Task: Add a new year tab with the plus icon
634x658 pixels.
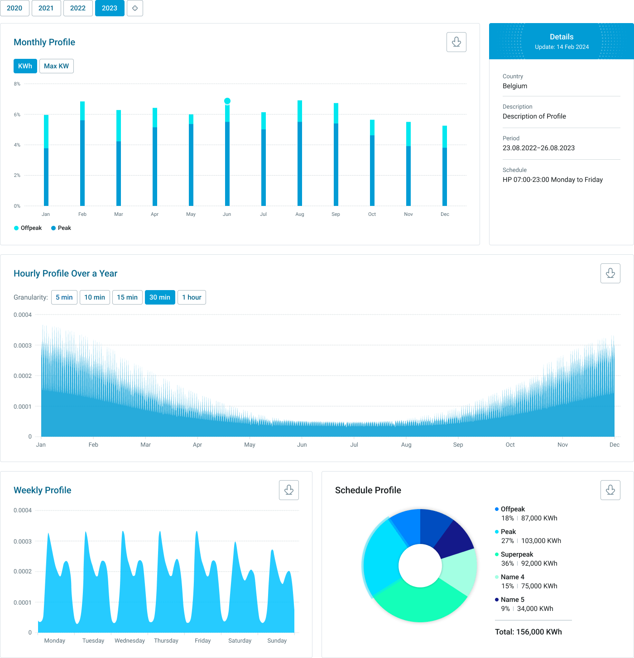Action: tap(135, 8)
